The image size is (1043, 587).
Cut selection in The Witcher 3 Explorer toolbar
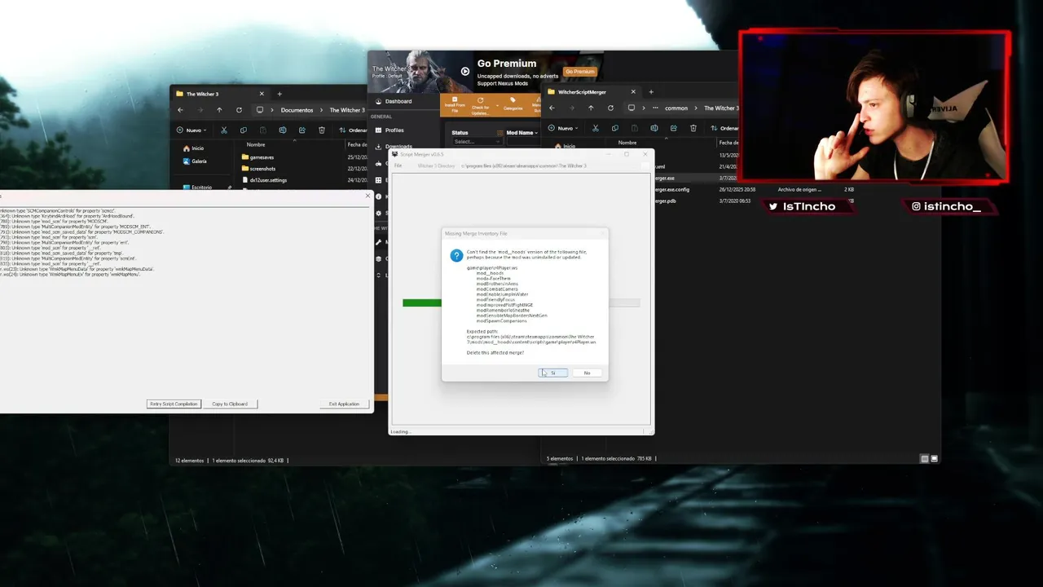[223, 130]
